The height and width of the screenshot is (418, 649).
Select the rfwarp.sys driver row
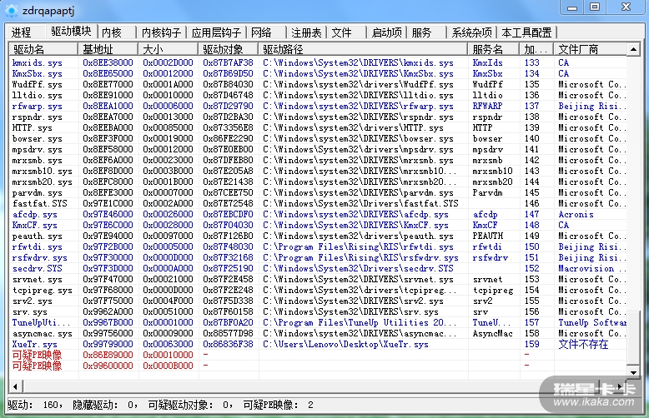tap(318, 106)
